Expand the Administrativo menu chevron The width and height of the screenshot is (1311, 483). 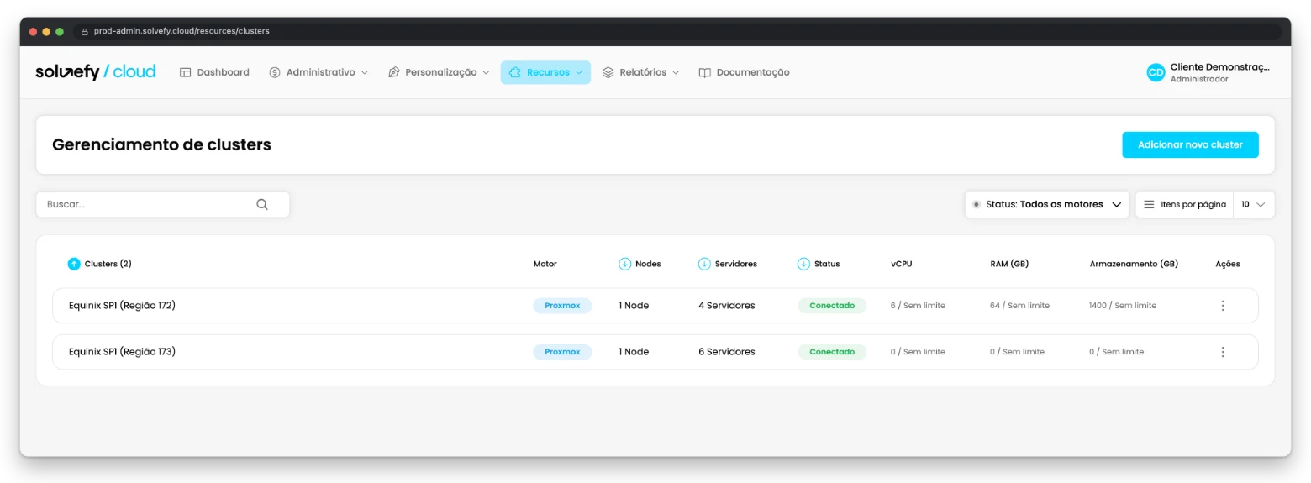(365, 73)
